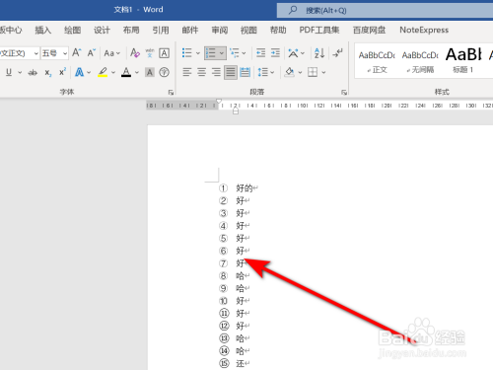Toggle strikethrough formatting

coord(33,72)
